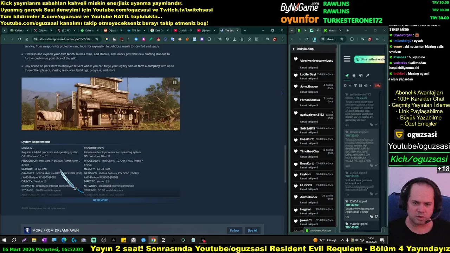The height and width of the screenshot is (253, 450).
Task: Click follower Jony_Bravoo in Etkinlik Akışı
Action: tap(309, 86)
